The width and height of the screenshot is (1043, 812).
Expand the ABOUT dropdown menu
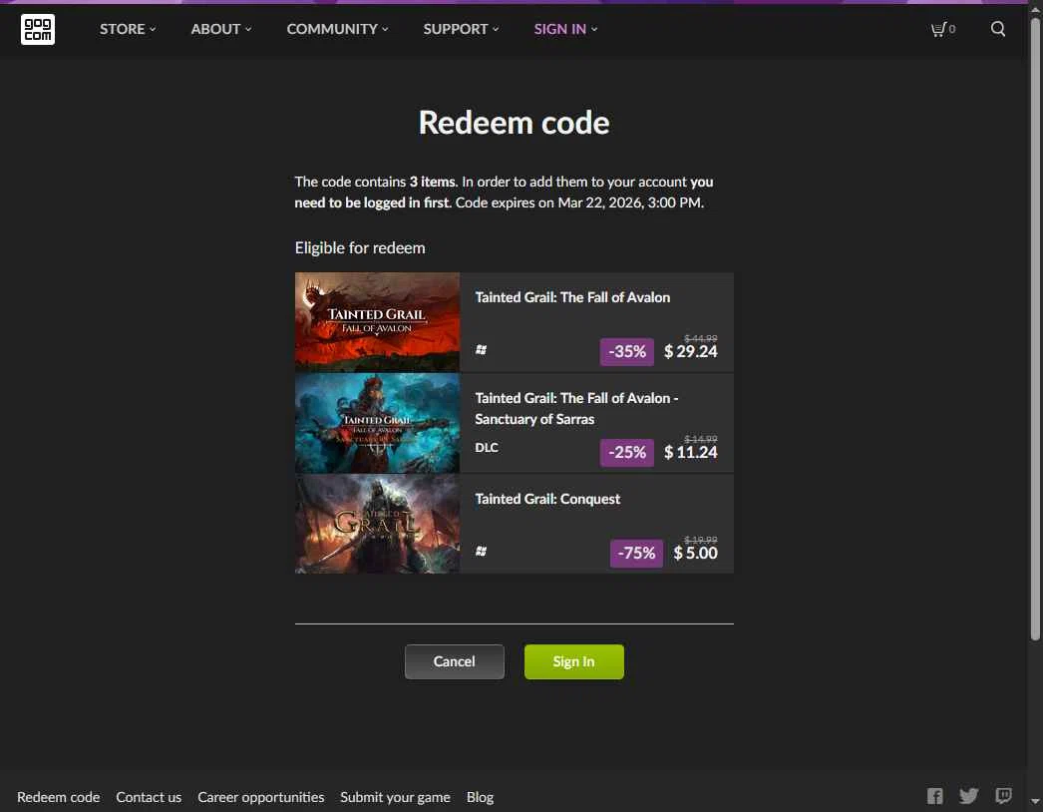click(x=220, y=29)
